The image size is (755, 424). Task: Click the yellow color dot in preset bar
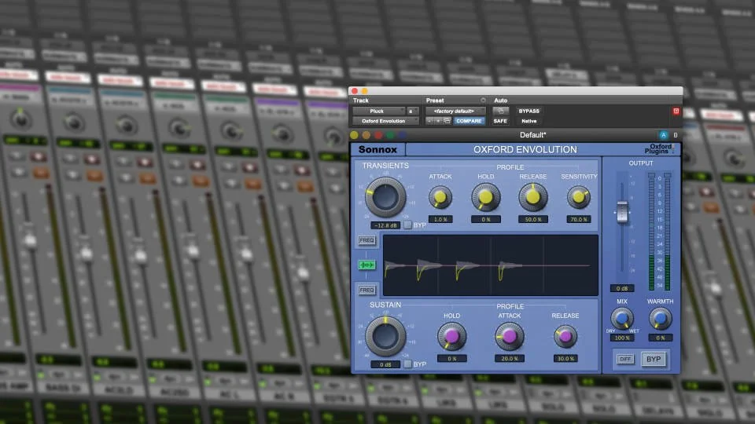click(x=355, y=135)
